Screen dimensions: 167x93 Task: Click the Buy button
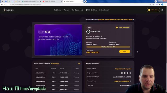(125, 52)
